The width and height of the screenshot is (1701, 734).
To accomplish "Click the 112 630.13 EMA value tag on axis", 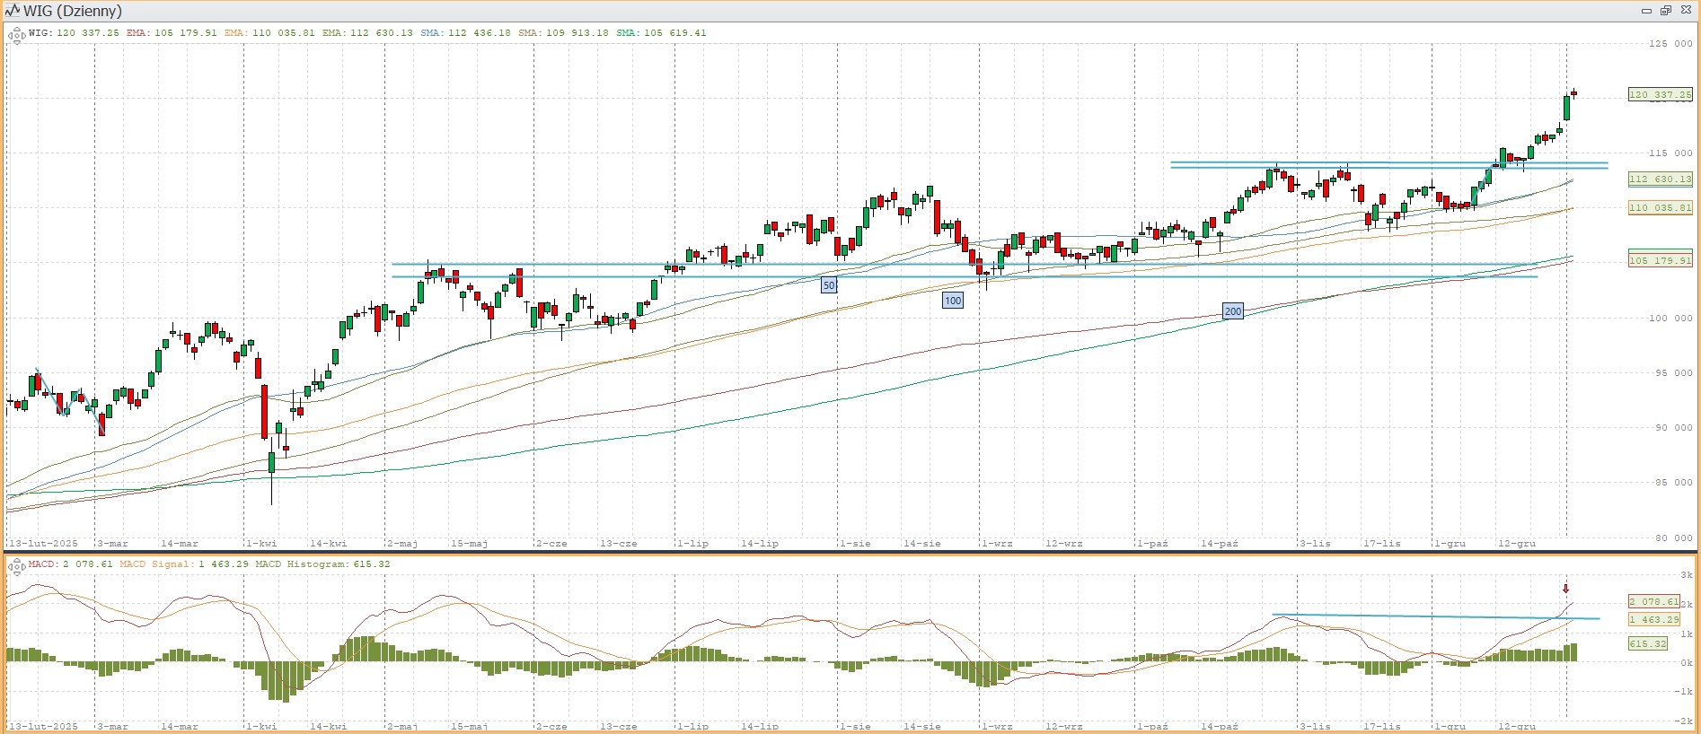I will point(1660,179).
